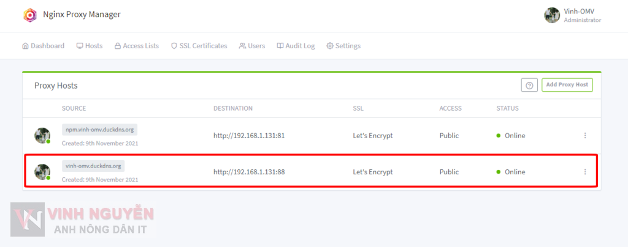Click the help question mark button
The image size is (628, 247).
point(529,85)
